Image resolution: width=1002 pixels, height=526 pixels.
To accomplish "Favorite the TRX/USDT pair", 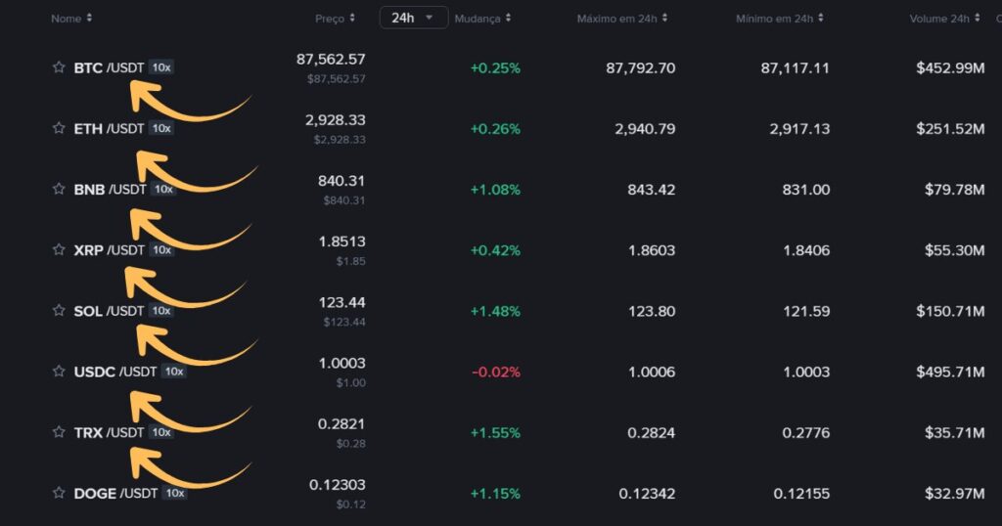I will tap(59, 432).
